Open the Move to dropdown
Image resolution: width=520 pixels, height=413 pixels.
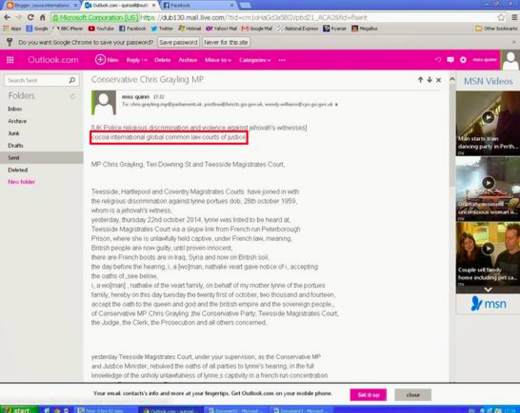pos(218,60)
